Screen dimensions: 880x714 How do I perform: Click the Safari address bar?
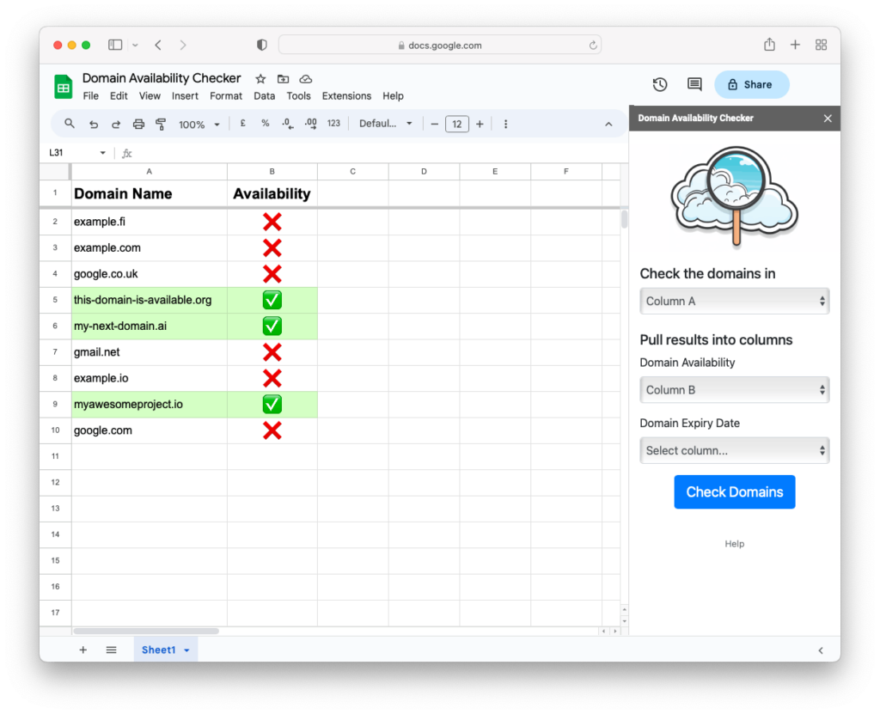click(x=440, y=45)
